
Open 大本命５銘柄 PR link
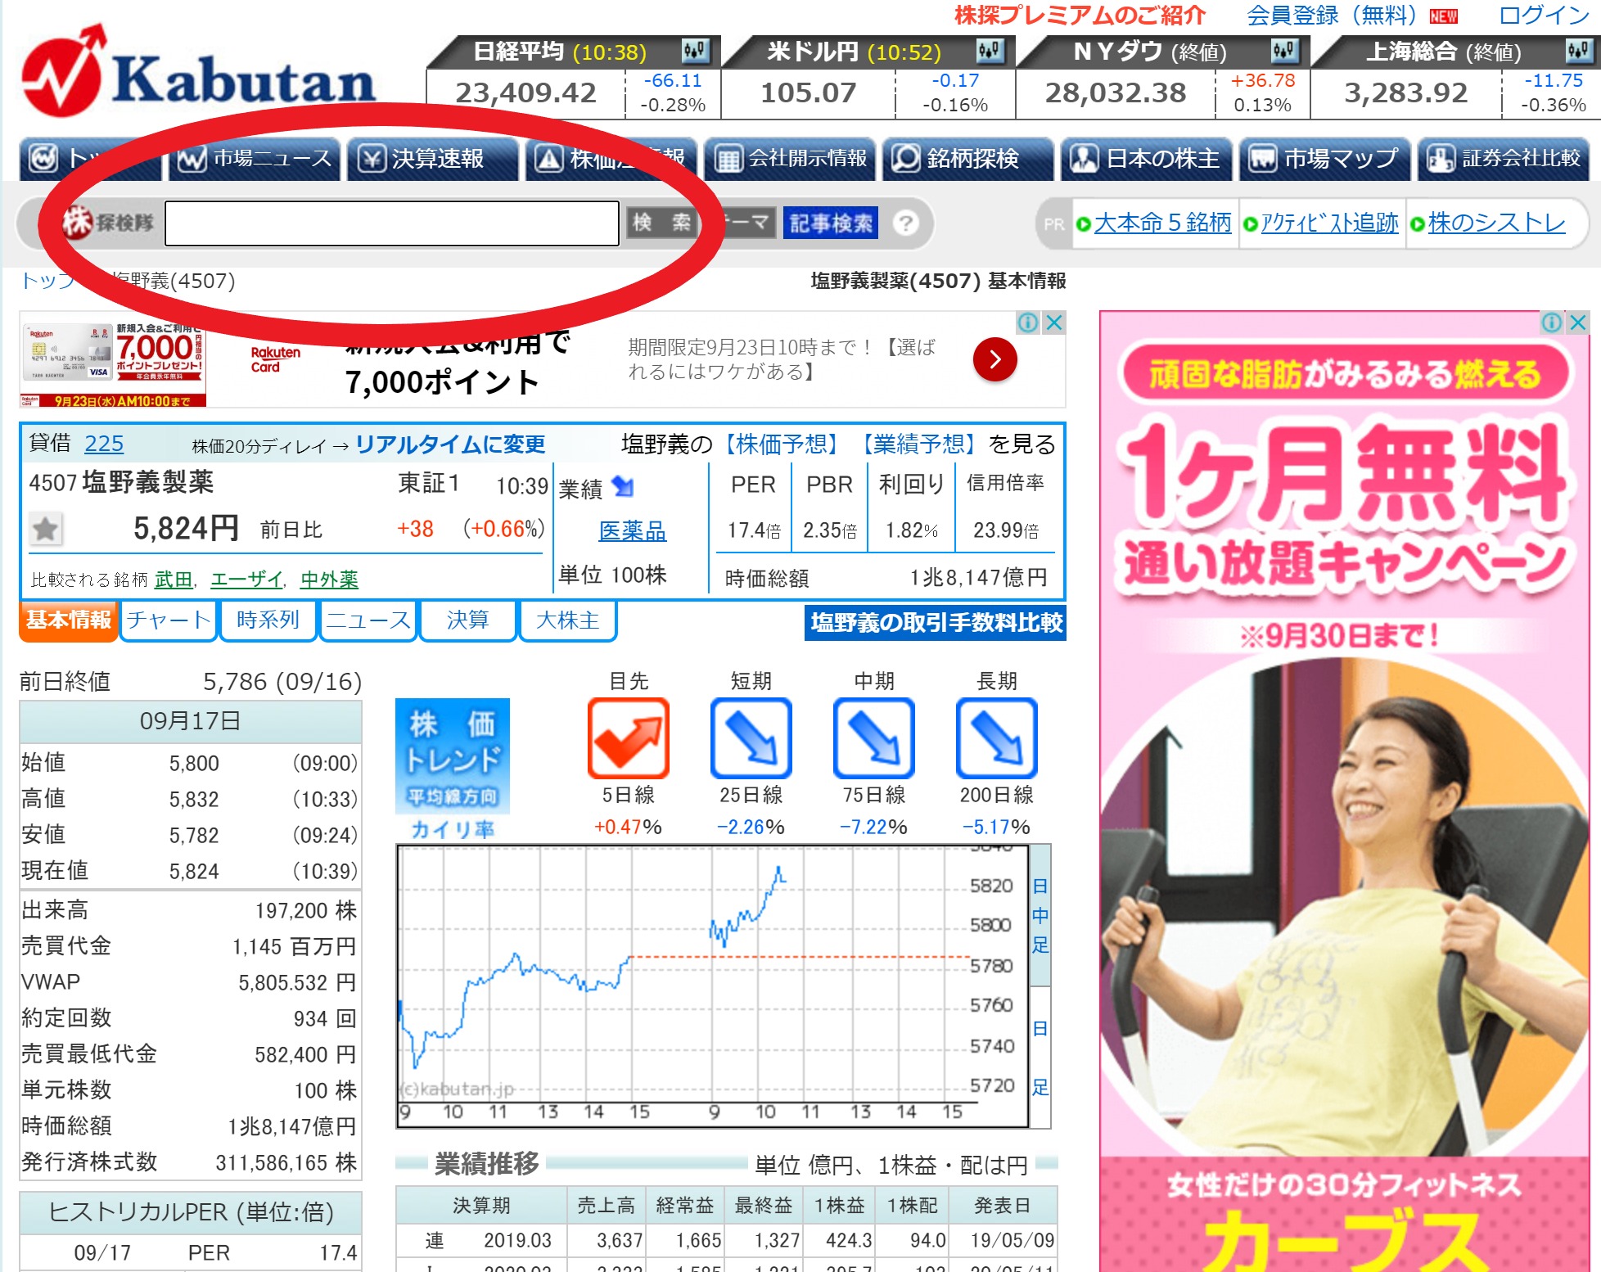coord(1162,223)
